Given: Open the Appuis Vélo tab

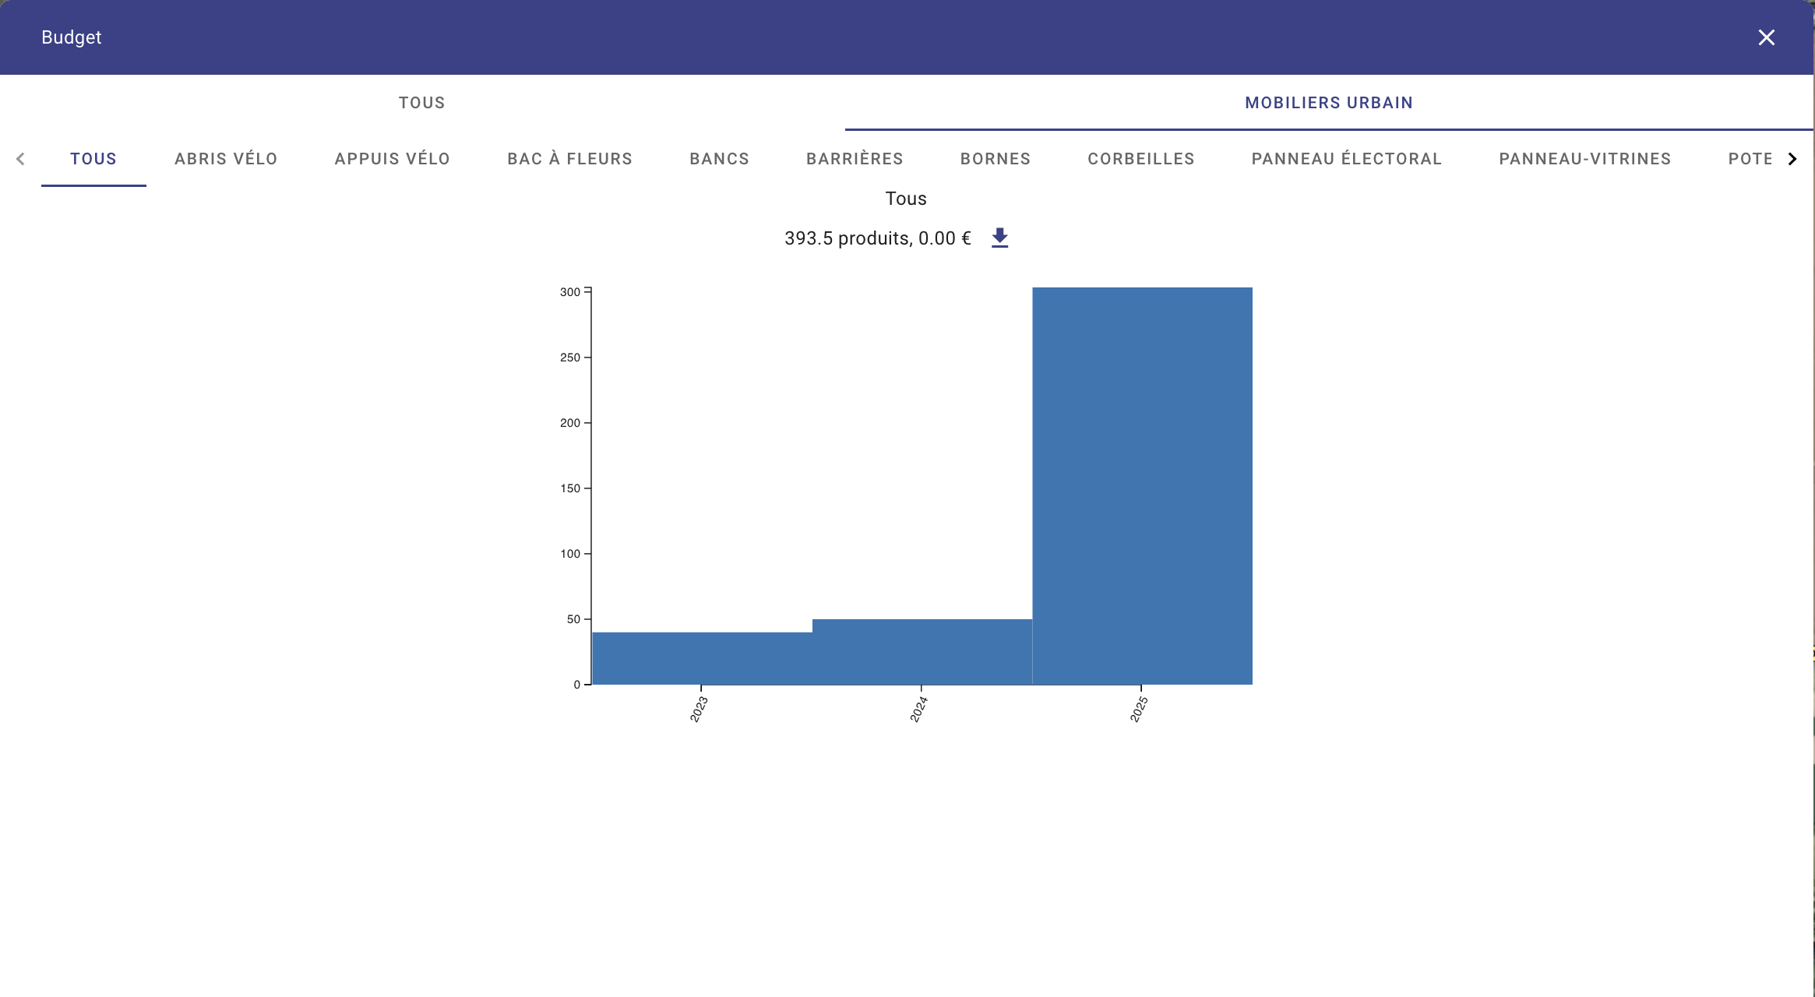Looking at the screenshot, I should 393,159.
